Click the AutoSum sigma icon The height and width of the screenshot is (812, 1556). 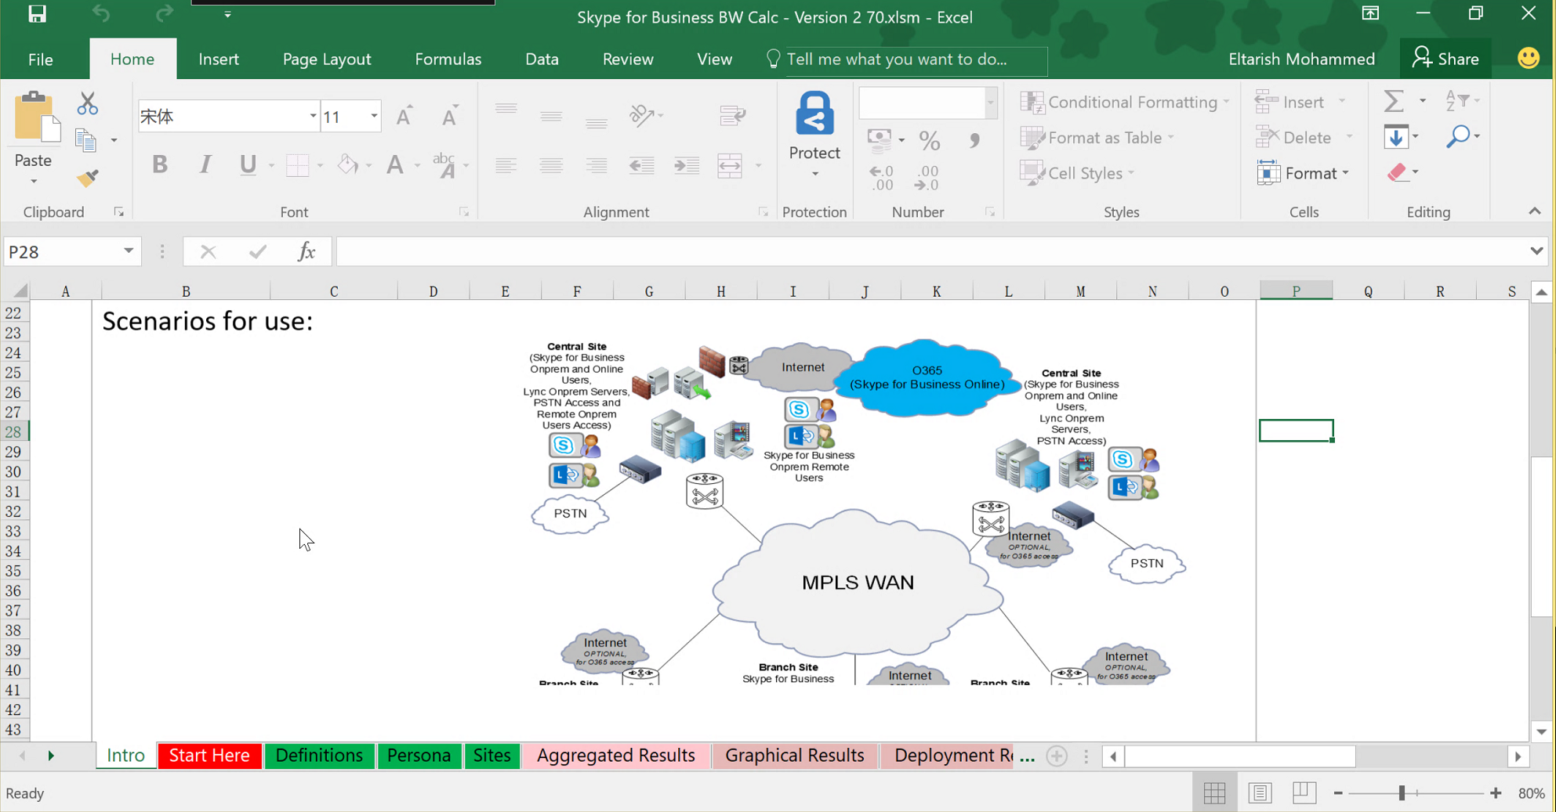click(1394, 101)
